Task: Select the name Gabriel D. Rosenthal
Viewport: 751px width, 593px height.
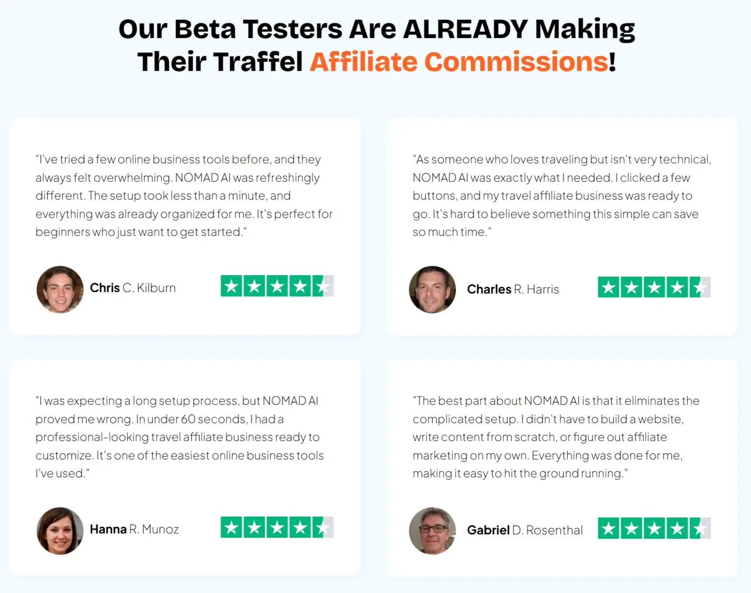Action: 525,530
